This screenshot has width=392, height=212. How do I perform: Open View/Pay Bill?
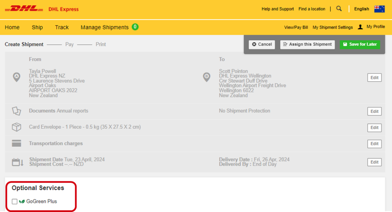point(296,28)
